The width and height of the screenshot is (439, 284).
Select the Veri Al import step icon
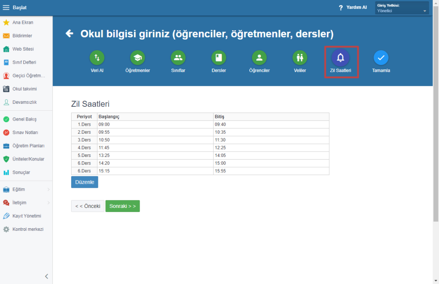tap(97, 58)
